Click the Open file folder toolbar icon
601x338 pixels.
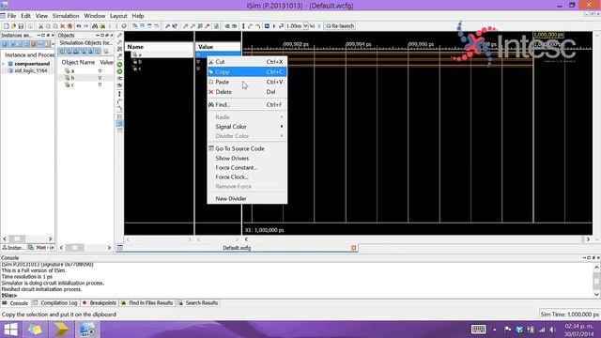(13, 26)
